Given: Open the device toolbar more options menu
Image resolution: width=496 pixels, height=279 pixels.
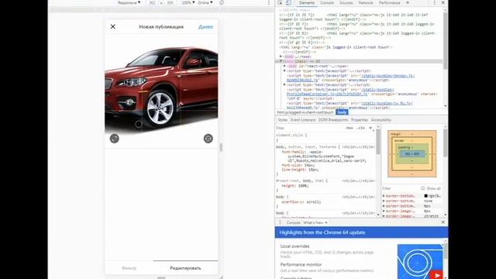Looking at the screenshot, I should click(269, 2).
